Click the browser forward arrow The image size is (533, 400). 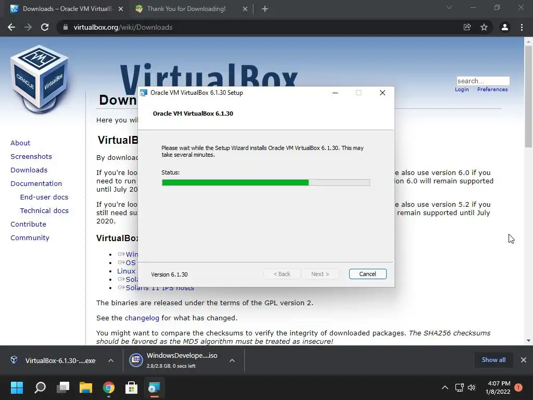28,27
